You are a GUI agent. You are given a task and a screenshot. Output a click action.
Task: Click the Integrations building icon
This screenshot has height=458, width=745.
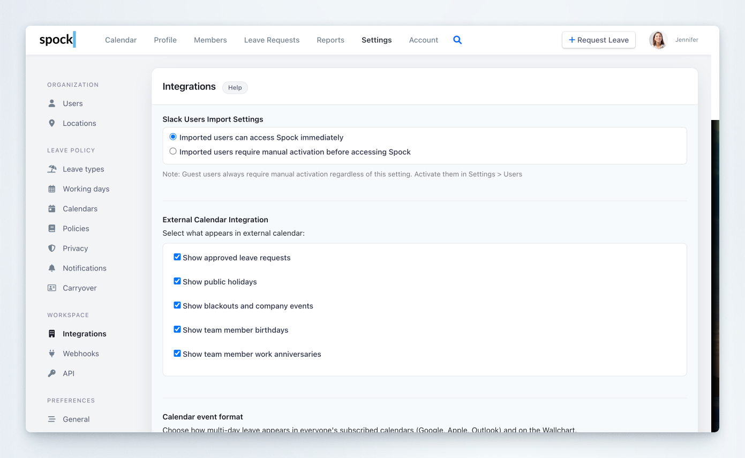(52, 334)
